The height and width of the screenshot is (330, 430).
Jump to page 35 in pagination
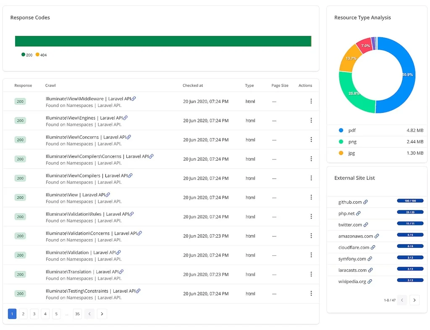[77, 314]
